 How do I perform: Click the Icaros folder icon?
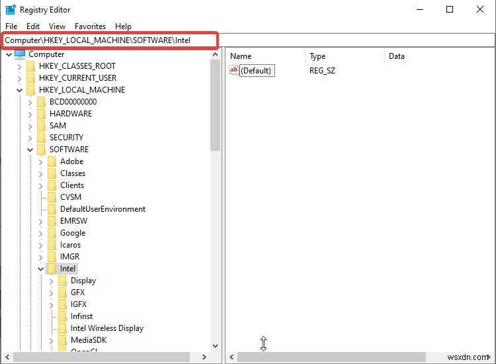(52, 245)
